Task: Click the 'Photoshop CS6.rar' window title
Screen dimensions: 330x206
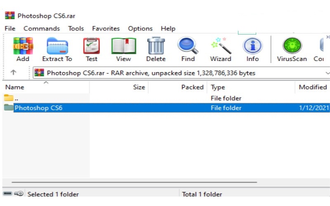Action: (x=46, y=16)
